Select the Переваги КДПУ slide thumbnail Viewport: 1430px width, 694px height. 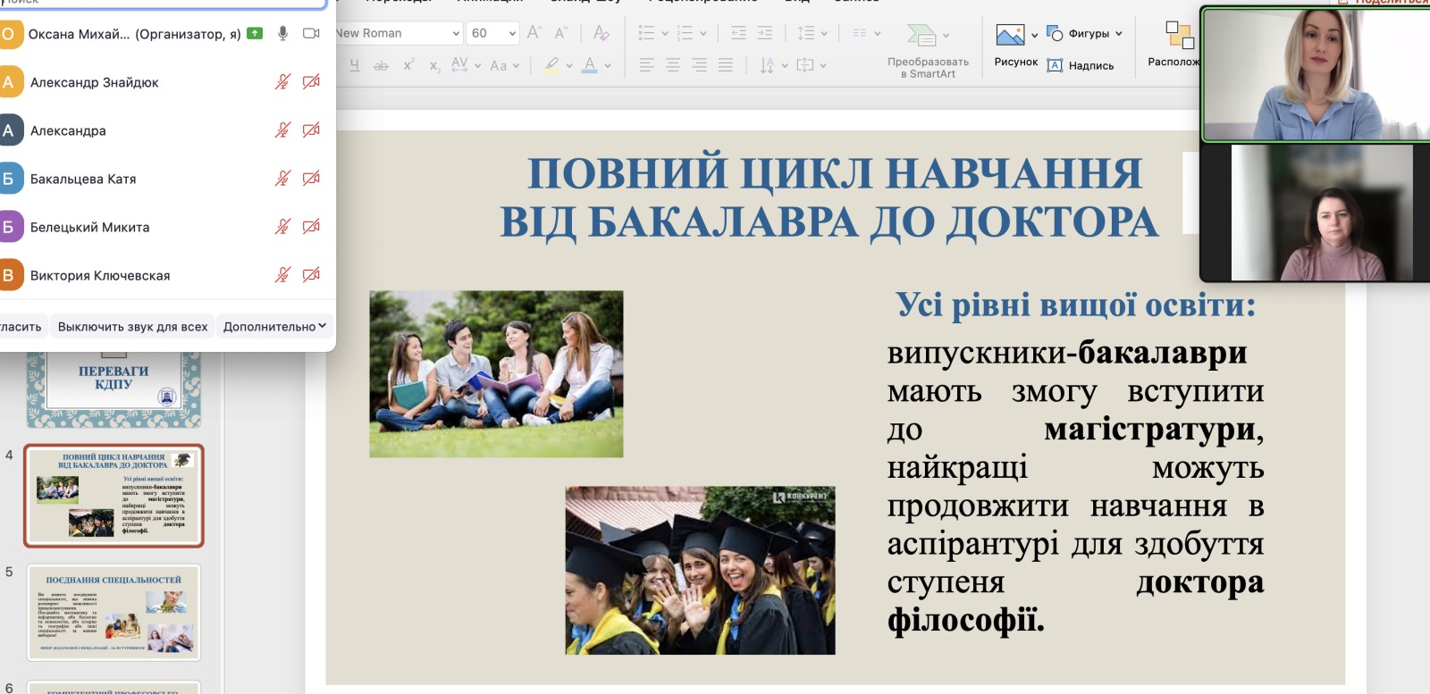(114, 389)
